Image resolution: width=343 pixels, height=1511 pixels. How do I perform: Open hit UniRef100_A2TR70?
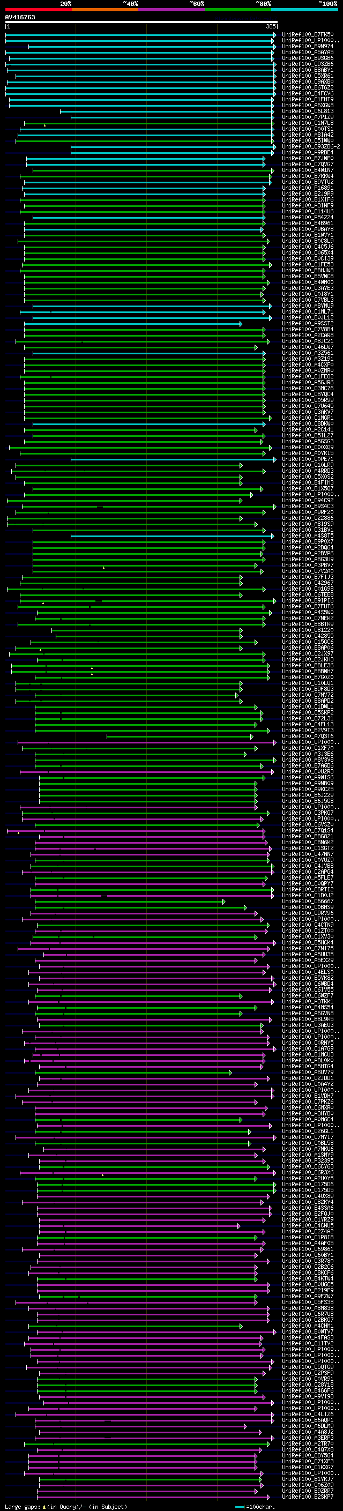click(x=307, y=1443)
